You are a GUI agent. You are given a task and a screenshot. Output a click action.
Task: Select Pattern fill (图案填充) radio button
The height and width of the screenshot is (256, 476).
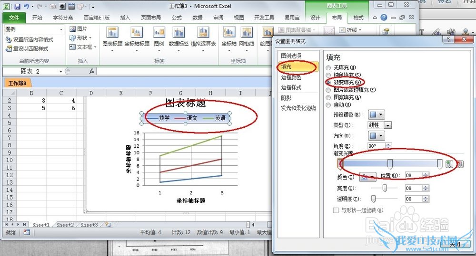tap(328, 97)
